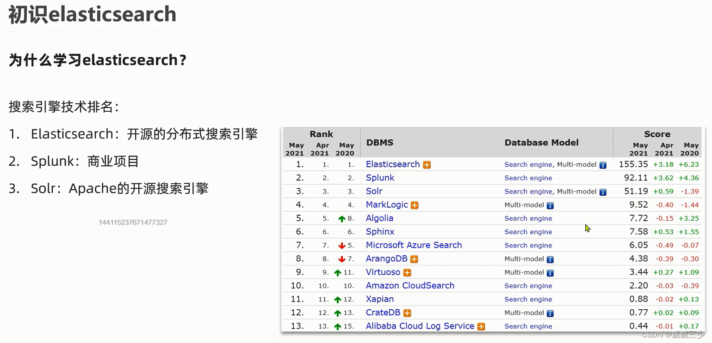Click the heading 为什么学习elasticsearch?
712x343 pixels.
(98, 60)
